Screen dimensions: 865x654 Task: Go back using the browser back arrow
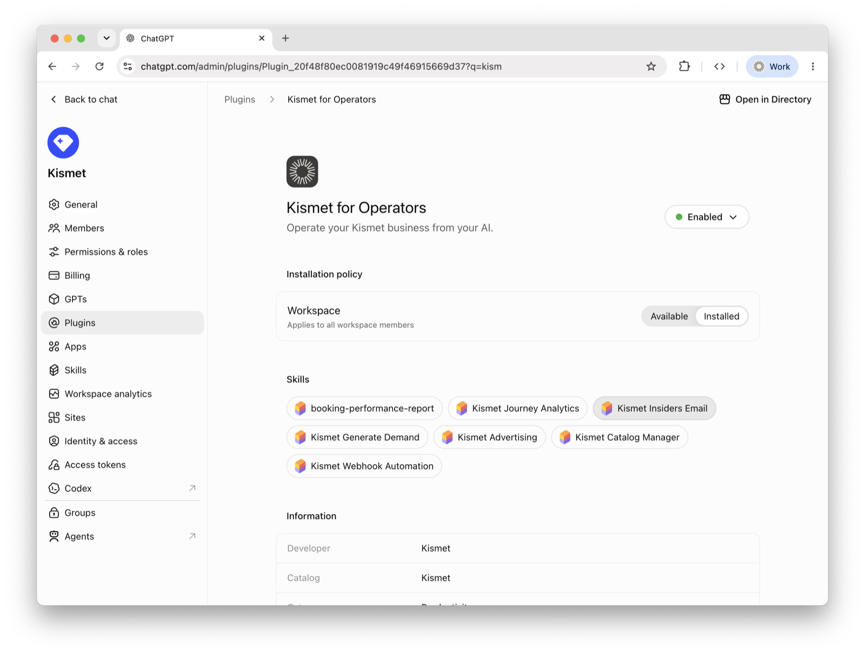(52, 66)
